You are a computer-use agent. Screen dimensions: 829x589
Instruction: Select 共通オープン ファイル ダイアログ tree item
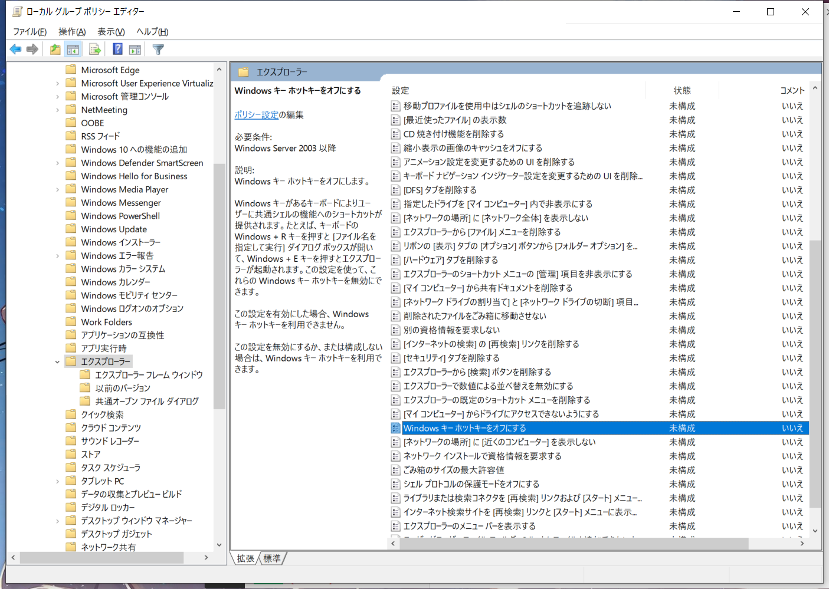(x=147, y=402)
